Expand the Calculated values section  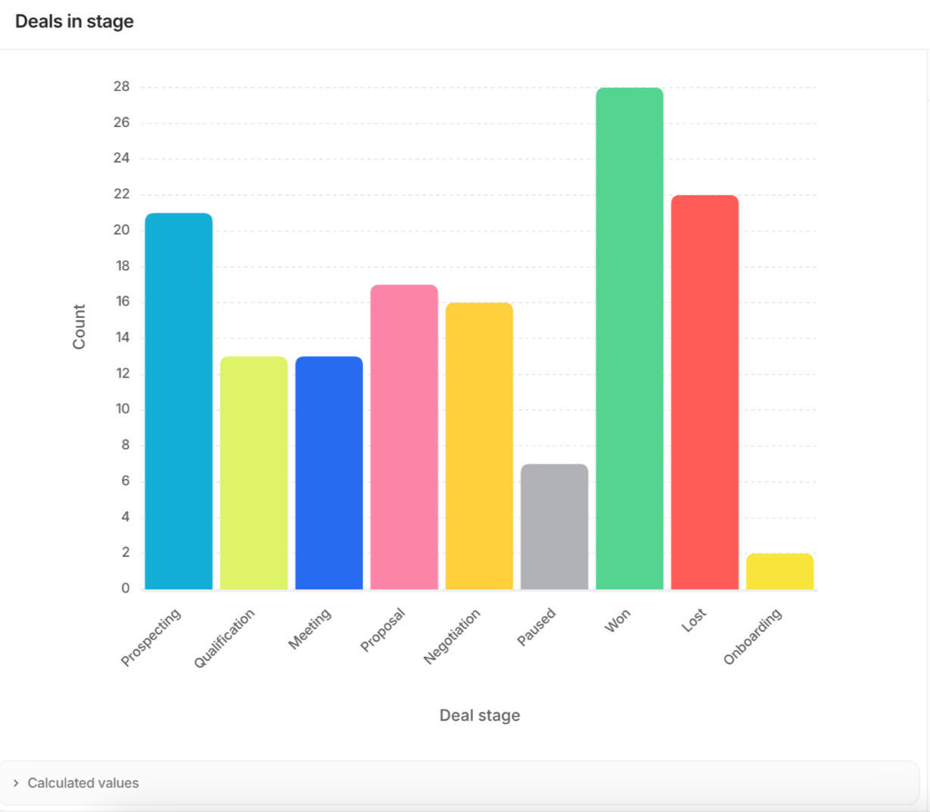[82, 782]
